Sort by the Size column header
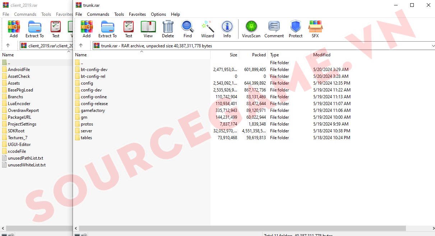 [x=225, y=55]
